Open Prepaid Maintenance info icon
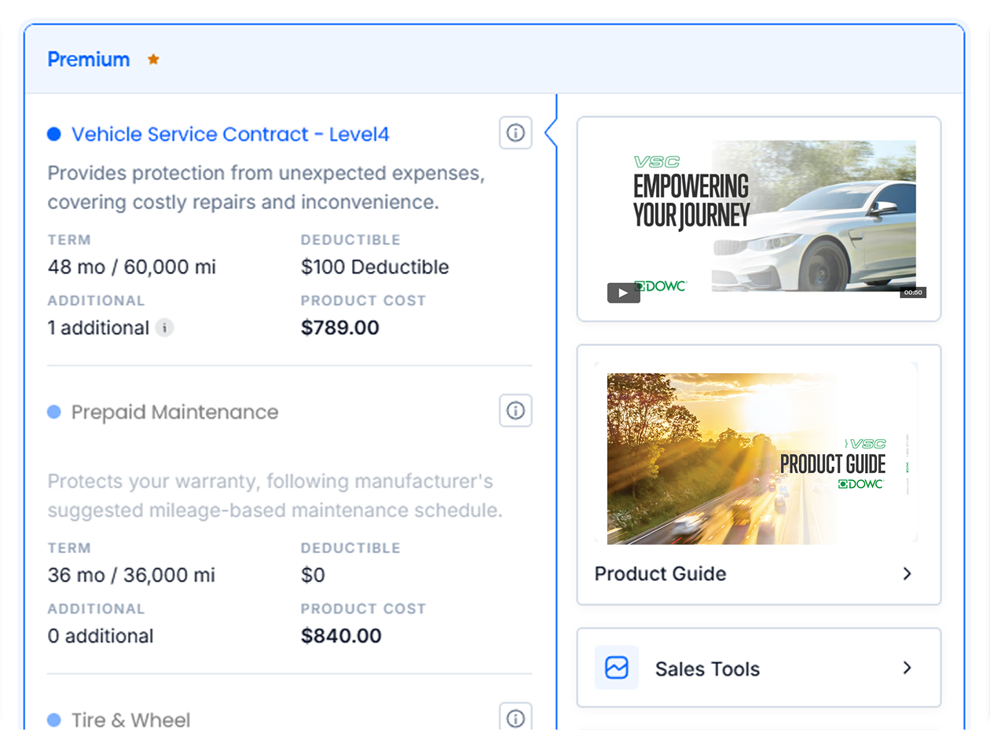 (x=515, y=410)
